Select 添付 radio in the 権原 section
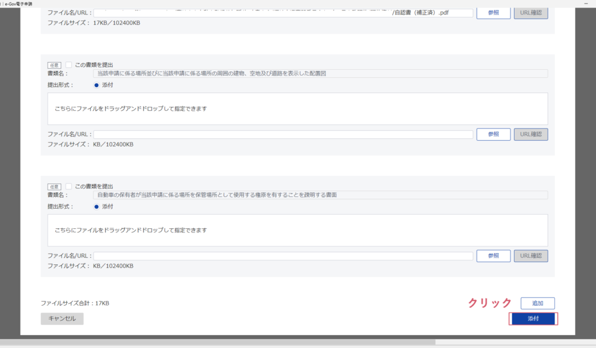 point(97,206)
